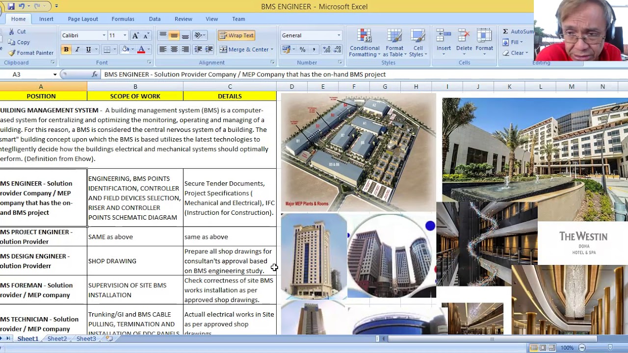Viewport: 628px width, 353px height.
Task: Apply the red font color
Action: (x=141, y=50)
